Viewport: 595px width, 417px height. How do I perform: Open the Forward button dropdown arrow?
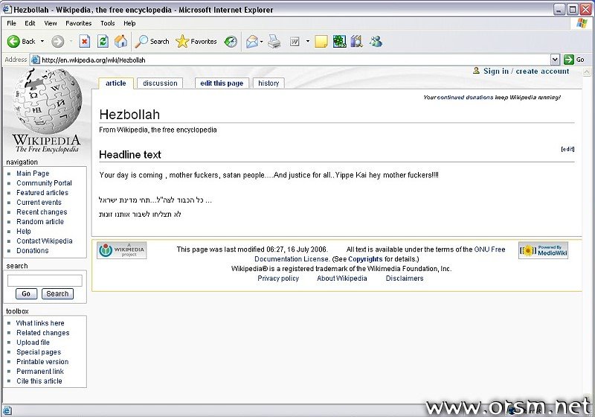(x=71, y=42)
